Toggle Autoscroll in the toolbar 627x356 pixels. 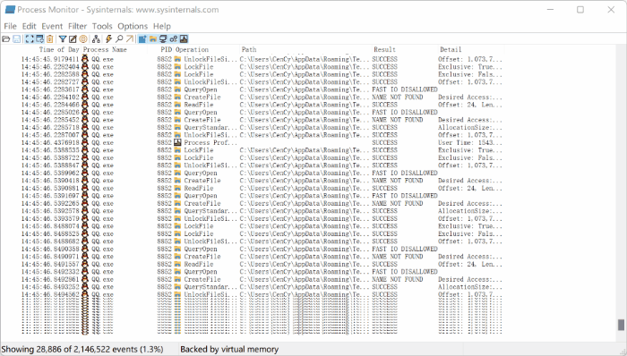(x=39, y=38)
